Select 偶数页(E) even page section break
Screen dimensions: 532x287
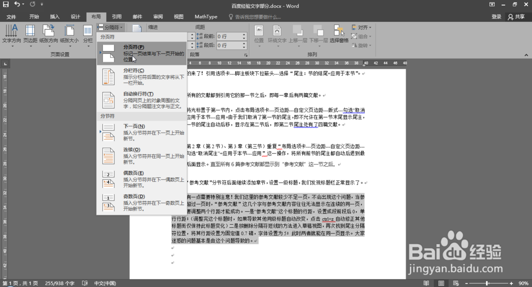142,179
